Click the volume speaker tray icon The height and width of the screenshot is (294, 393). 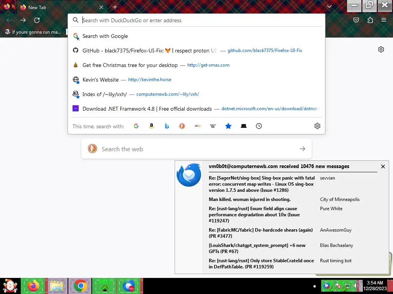point(356,285)
